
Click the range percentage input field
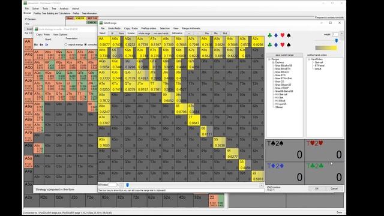[x=112, y=185]
